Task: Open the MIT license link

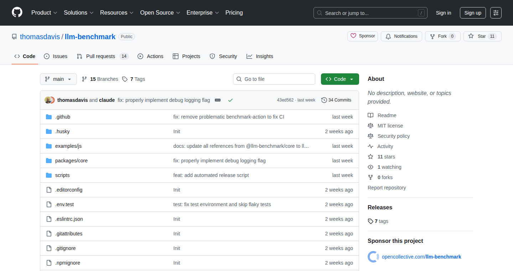Action: [x=385, y=126]
